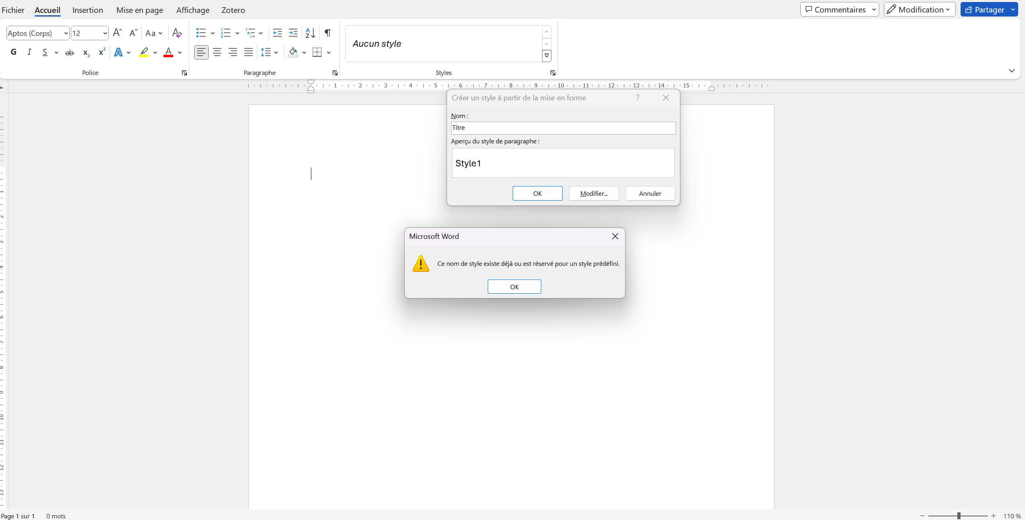Viewport: 1025px width, 520px height.
Task: Toggle paragraph marks display
Action: (328, 33)
